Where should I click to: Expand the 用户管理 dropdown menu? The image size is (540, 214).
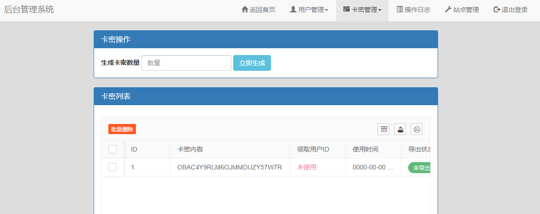pos(309,10)
